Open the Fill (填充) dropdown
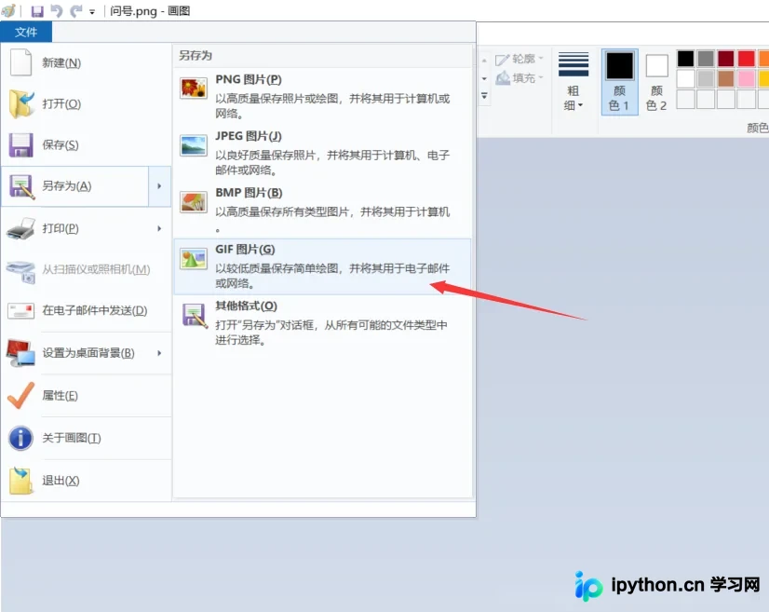 click(519, 77)
